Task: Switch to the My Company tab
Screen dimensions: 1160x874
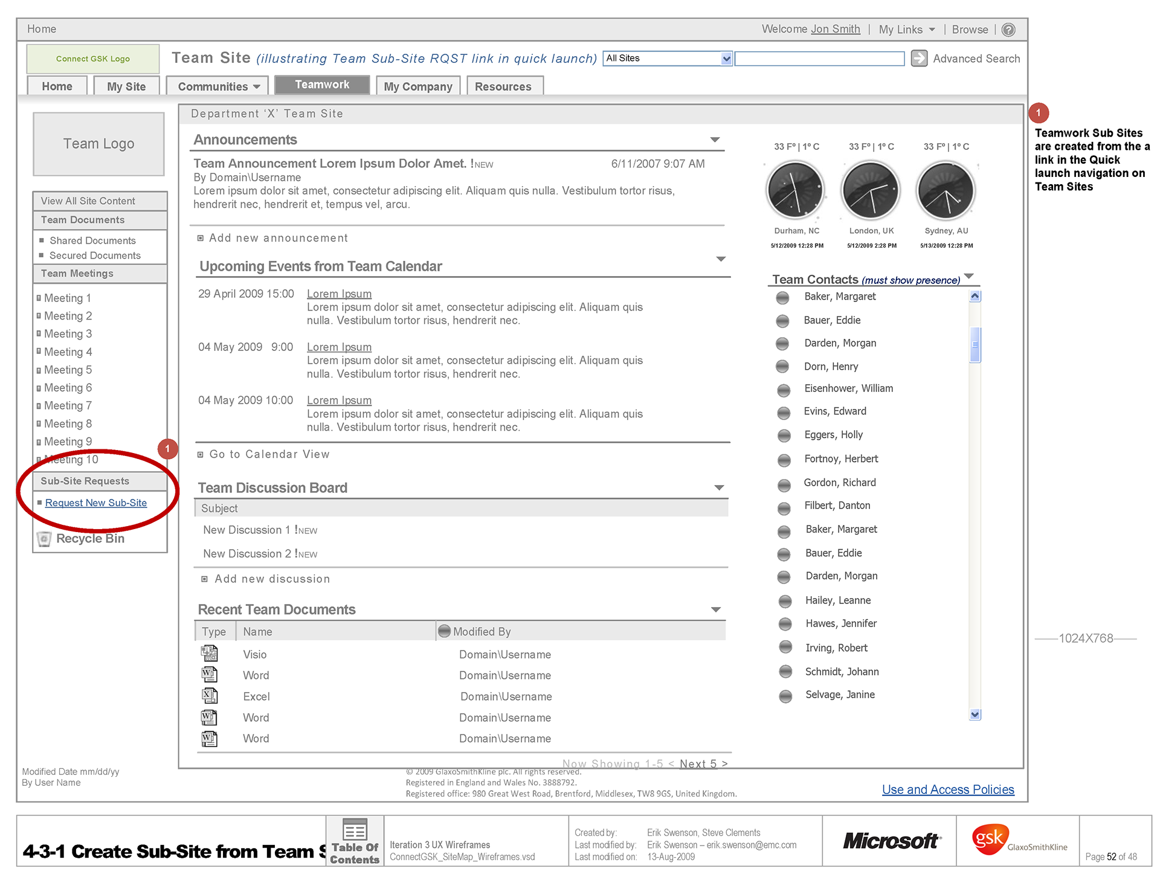Action: point(417,86)
